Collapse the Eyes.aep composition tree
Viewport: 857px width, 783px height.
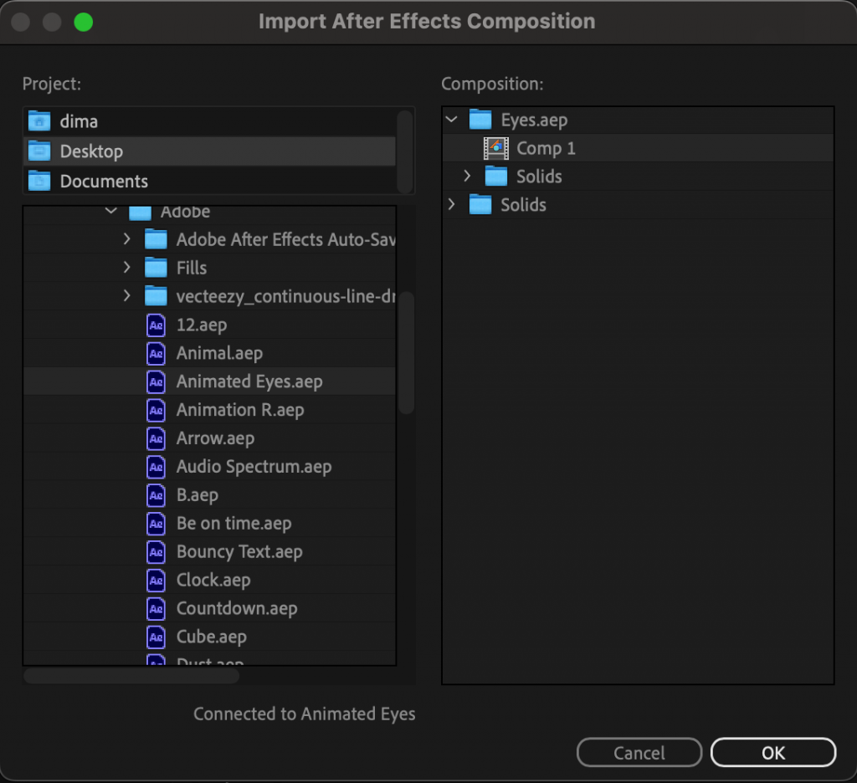(x=451, y=119)
